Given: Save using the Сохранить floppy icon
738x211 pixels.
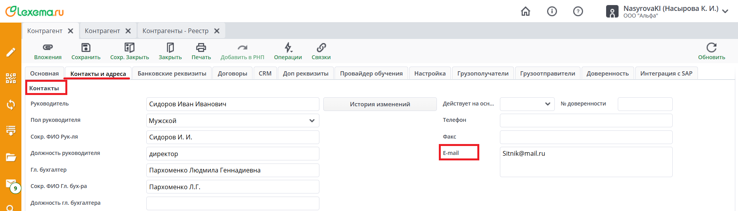Looking at the screenshot, I should point(86,48).
